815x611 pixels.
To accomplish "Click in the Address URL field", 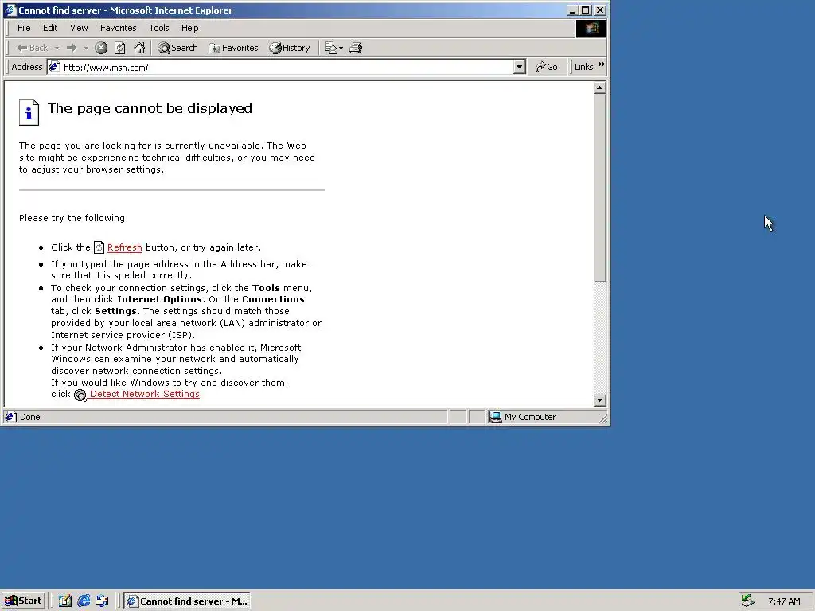I will pos(287,67).
